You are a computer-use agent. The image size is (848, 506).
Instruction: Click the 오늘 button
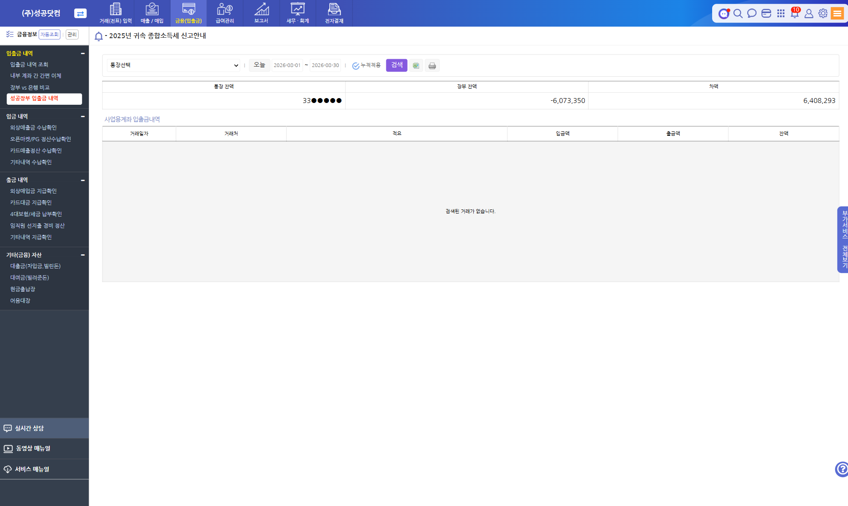pyautogui.click(x=259, y=65)
